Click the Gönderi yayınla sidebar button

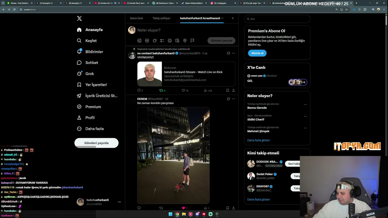96,143
